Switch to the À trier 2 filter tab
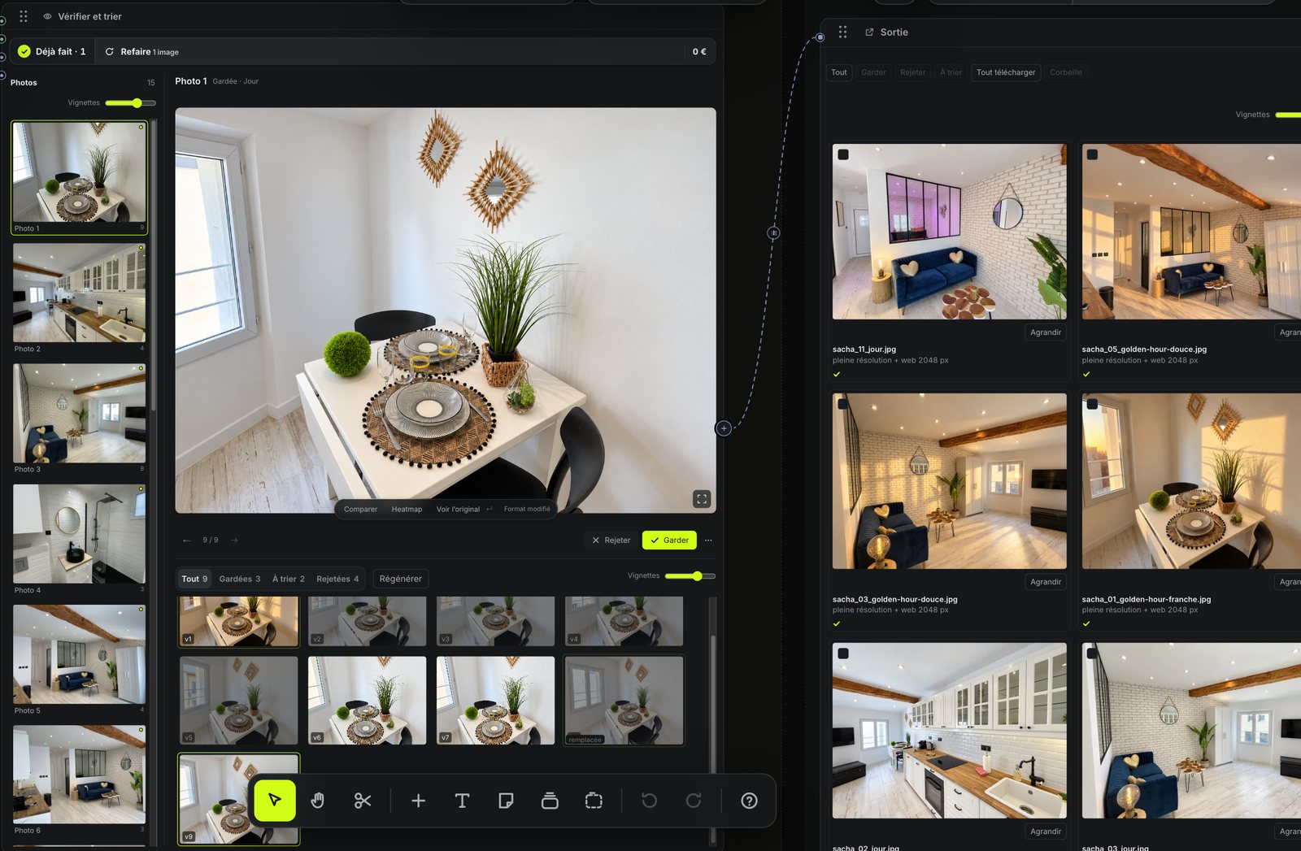 pyautogui.click(x=289, y=579)
